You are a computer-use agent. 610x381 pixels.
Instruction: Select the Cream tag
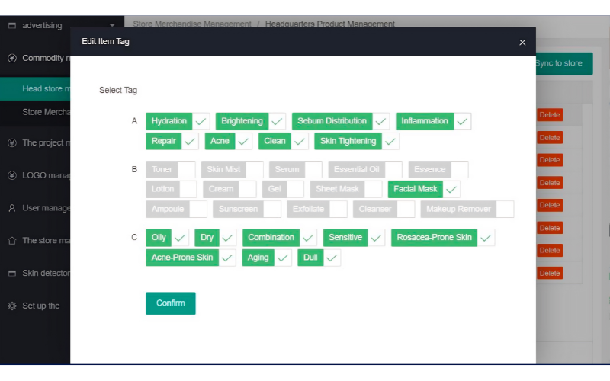click(x=230, y=189)
